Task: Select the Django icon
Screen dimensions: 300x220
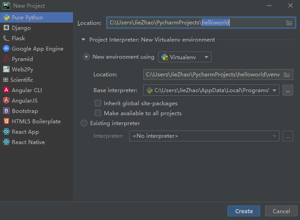Action: [x=6, y=28]
